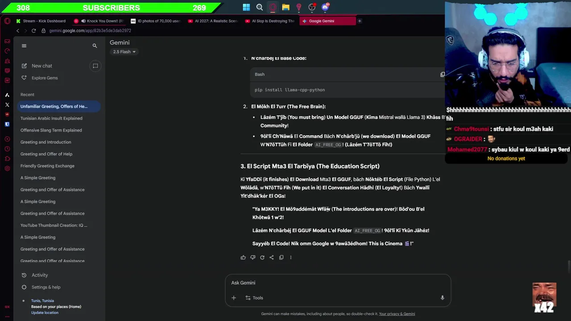This screenshot has height=321, width=571.
Task: Click the thumbs down bad response icon
Action: 252,257
